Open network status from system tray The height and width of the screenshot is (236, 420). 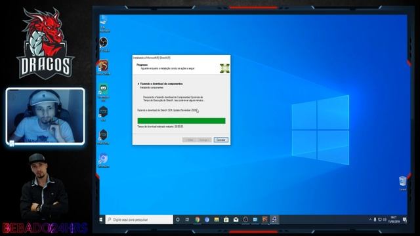(x=380, y=220)
